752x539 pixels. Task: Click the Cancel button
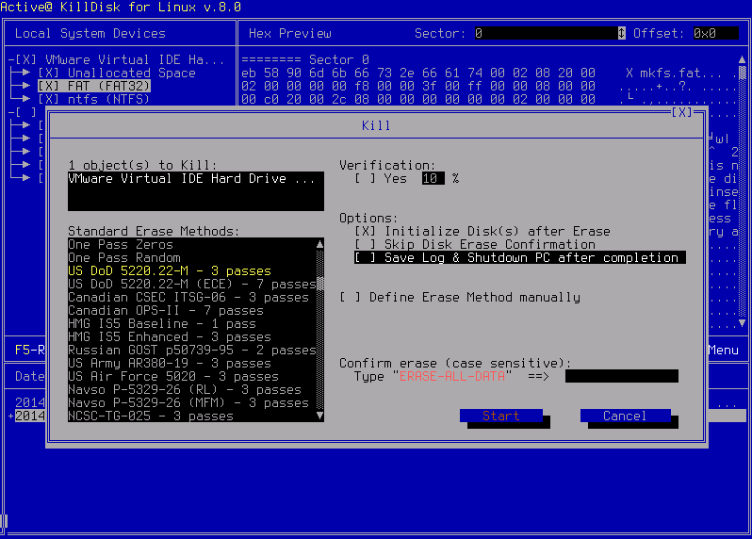(x=625, y=416)
